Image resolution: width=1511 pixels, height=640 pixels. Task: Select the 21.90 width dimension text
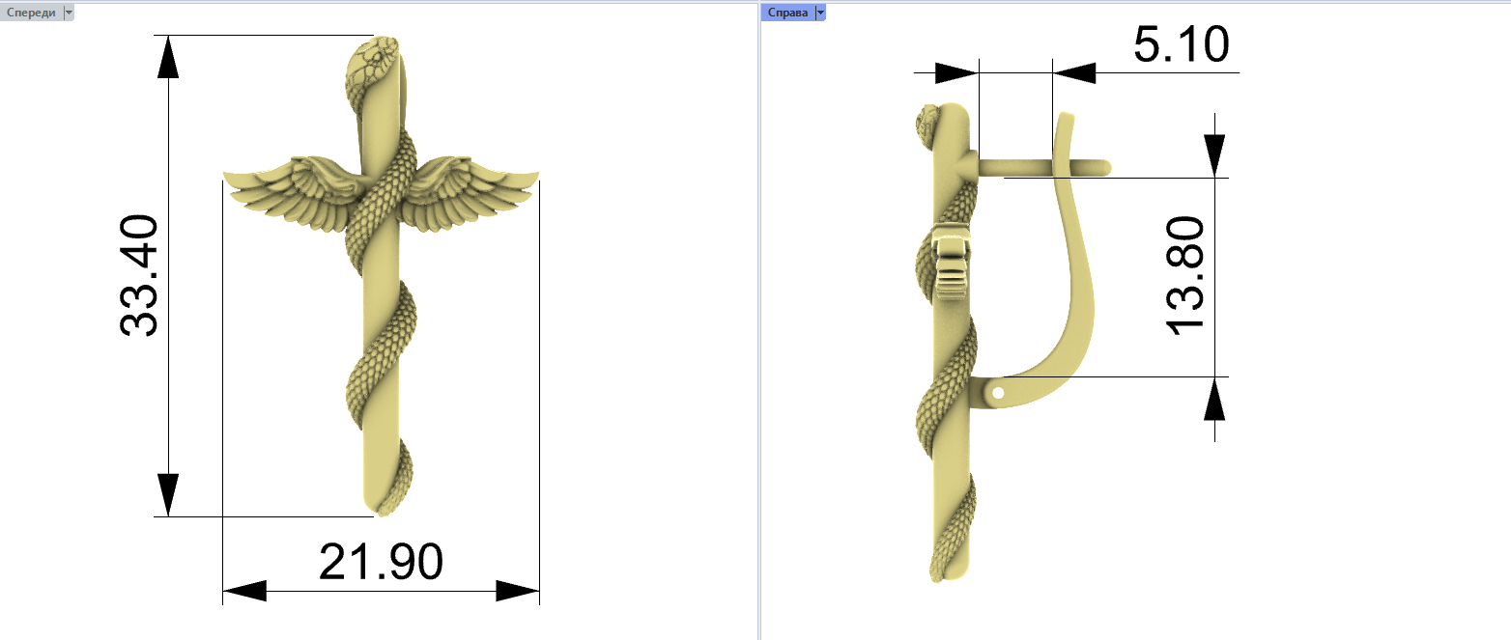tap(381, 563)
